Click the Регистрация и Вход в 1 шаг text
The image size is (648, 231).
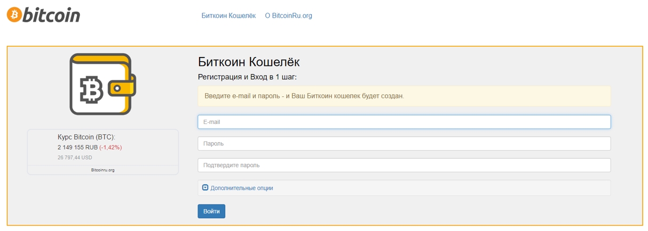[x=247, y=77]
